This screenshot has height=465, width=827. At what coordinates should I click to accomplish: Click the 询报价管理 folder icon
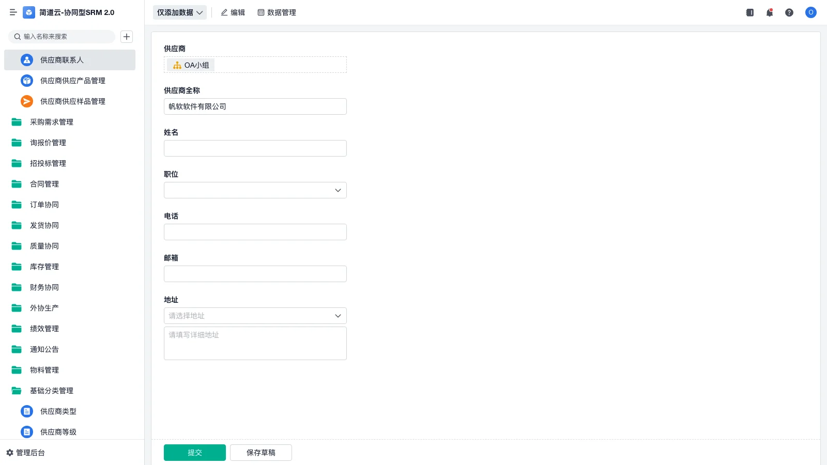coord(17,143)
